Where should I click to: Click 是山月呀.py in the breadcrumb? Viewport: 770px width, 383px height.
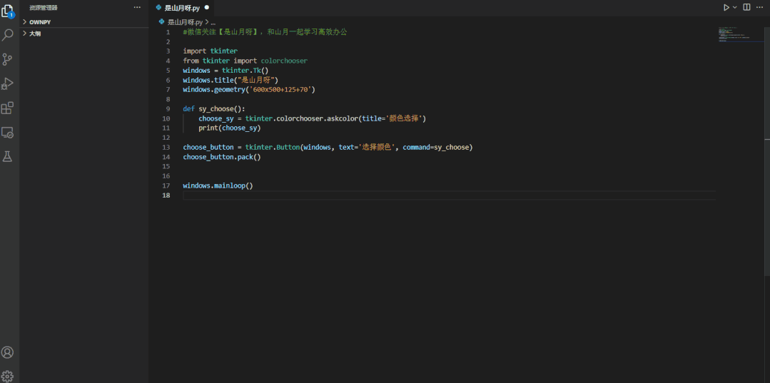185,22
